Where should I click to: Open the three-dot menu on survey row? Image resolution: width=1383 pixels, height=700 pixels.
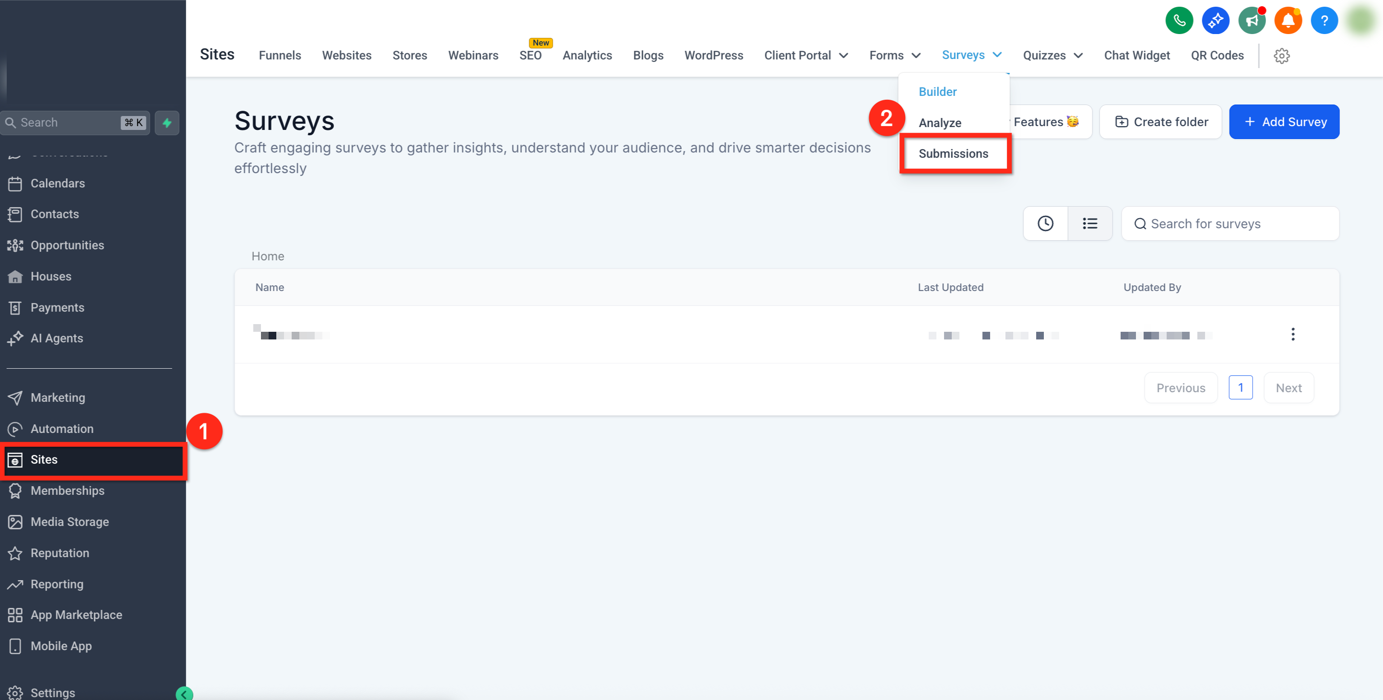click(1293, 334)
